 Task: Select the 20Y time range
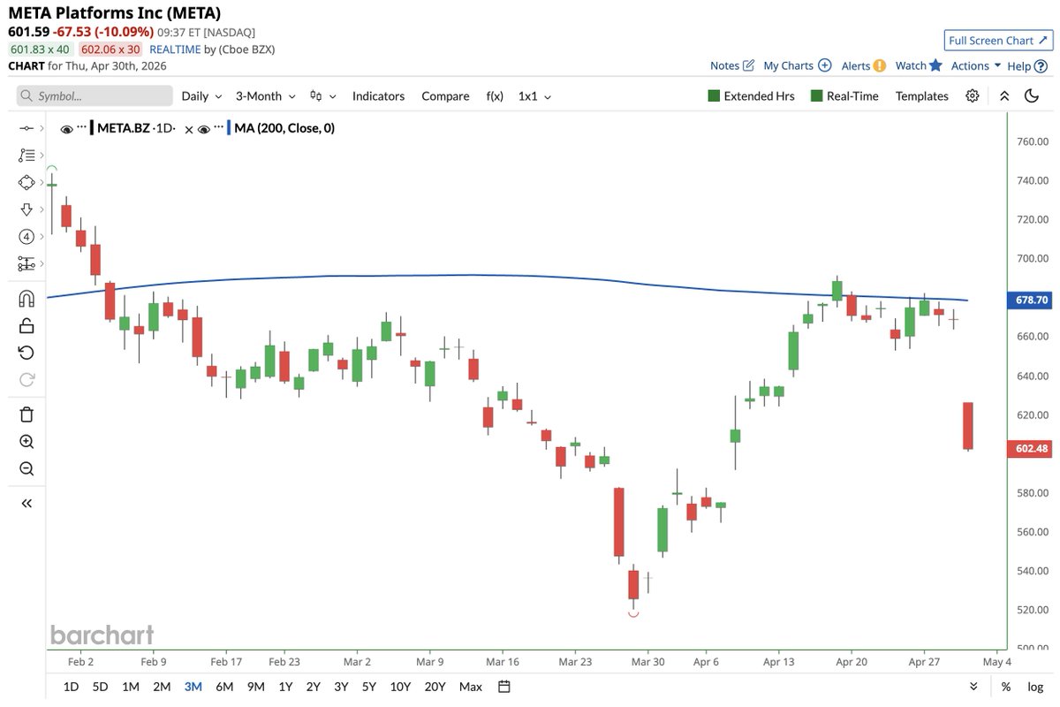coord(435,687)
